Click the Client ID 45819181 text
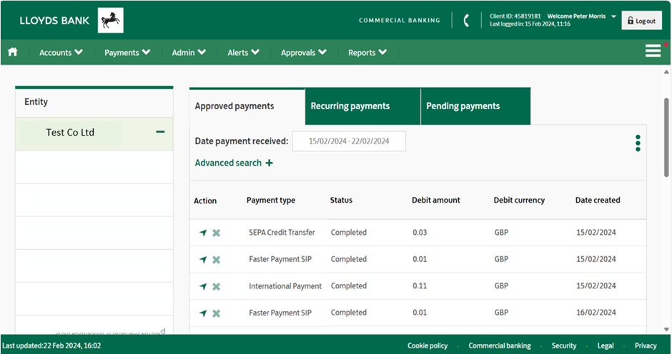 coord(515,16)
